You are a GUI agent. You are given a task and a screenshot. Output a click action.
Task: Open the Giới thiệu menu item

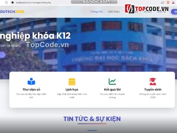pos(114,12)
